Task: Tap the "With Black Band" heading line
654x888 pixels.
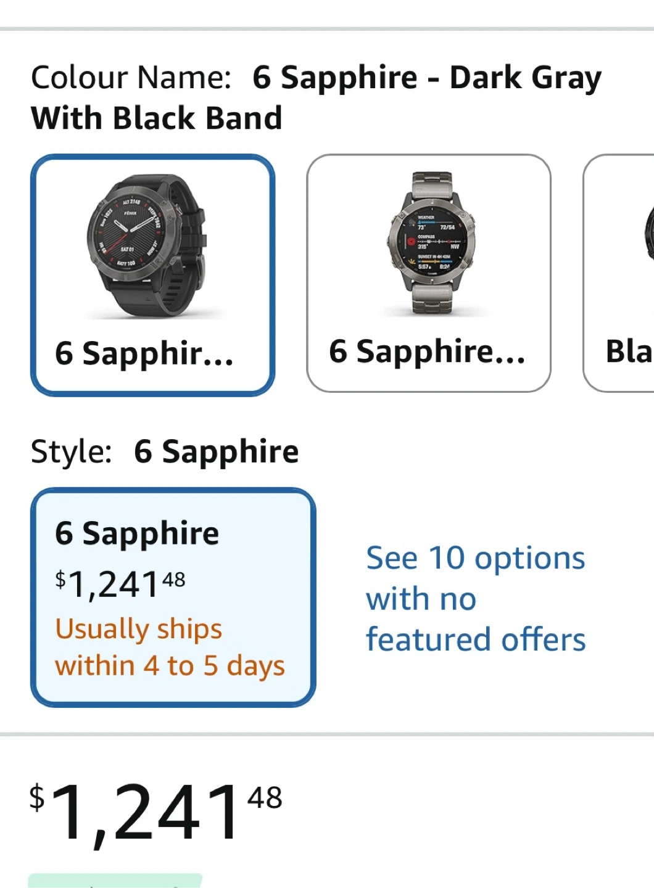Action: [x=157, y=118]
